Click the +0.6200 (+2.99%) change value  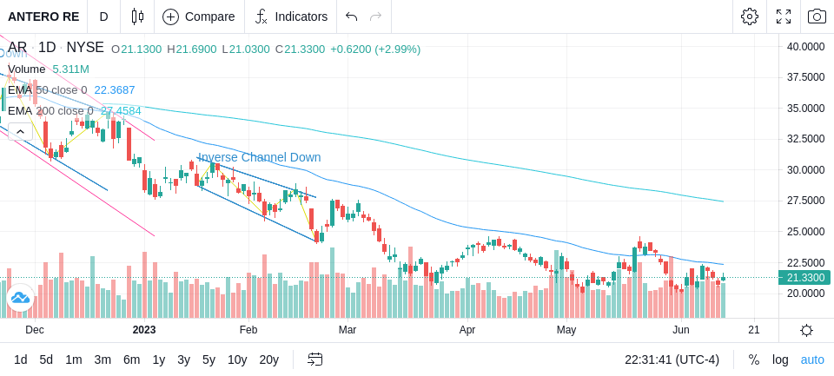pyautogui.click(x=375, y=49)
